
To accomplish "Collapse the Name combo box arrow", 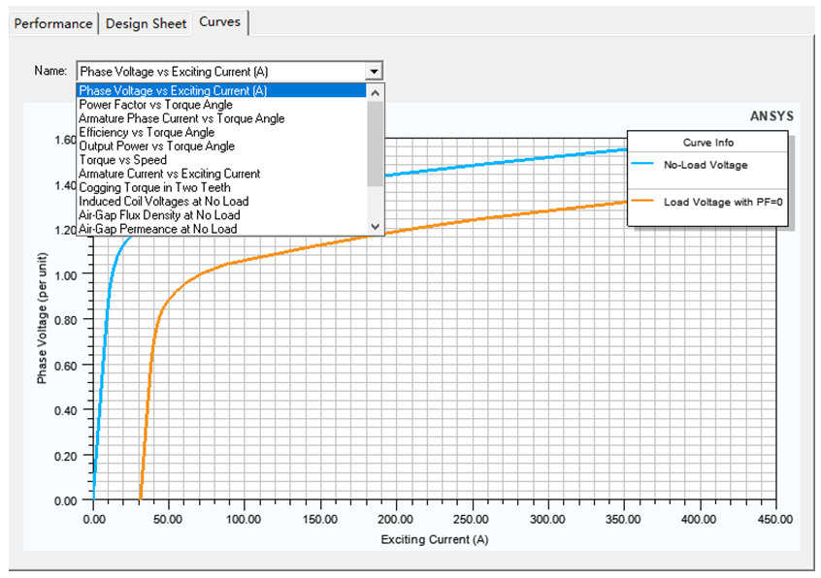I will tap(374, 71).
